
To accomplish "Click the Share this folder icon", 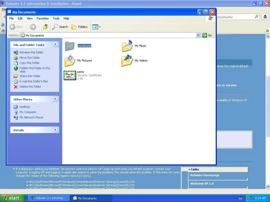I will [x=16, y=76].
